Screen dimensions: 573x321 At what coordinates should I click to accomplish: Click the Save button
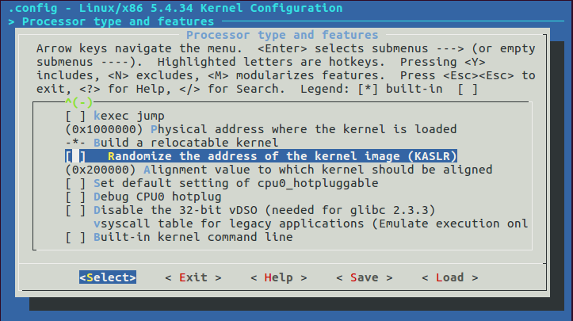click(x=364, y=277)
